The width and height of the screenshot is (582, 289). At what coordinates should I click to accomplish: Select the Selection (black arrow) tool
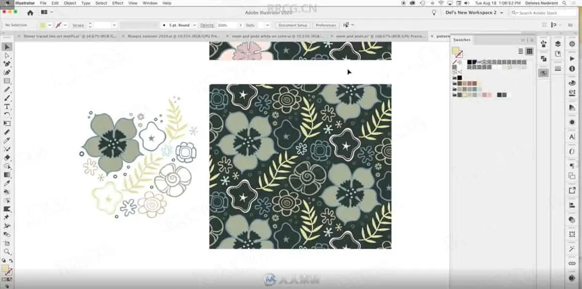7,47
